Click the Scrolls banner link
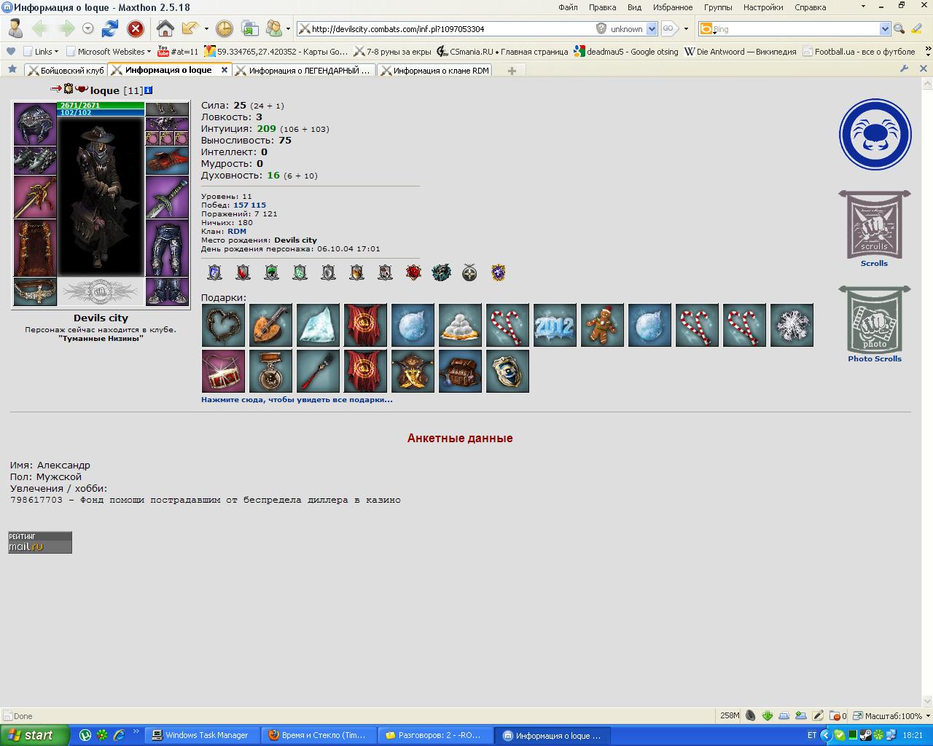933x746 pixels. pos(874,229)
